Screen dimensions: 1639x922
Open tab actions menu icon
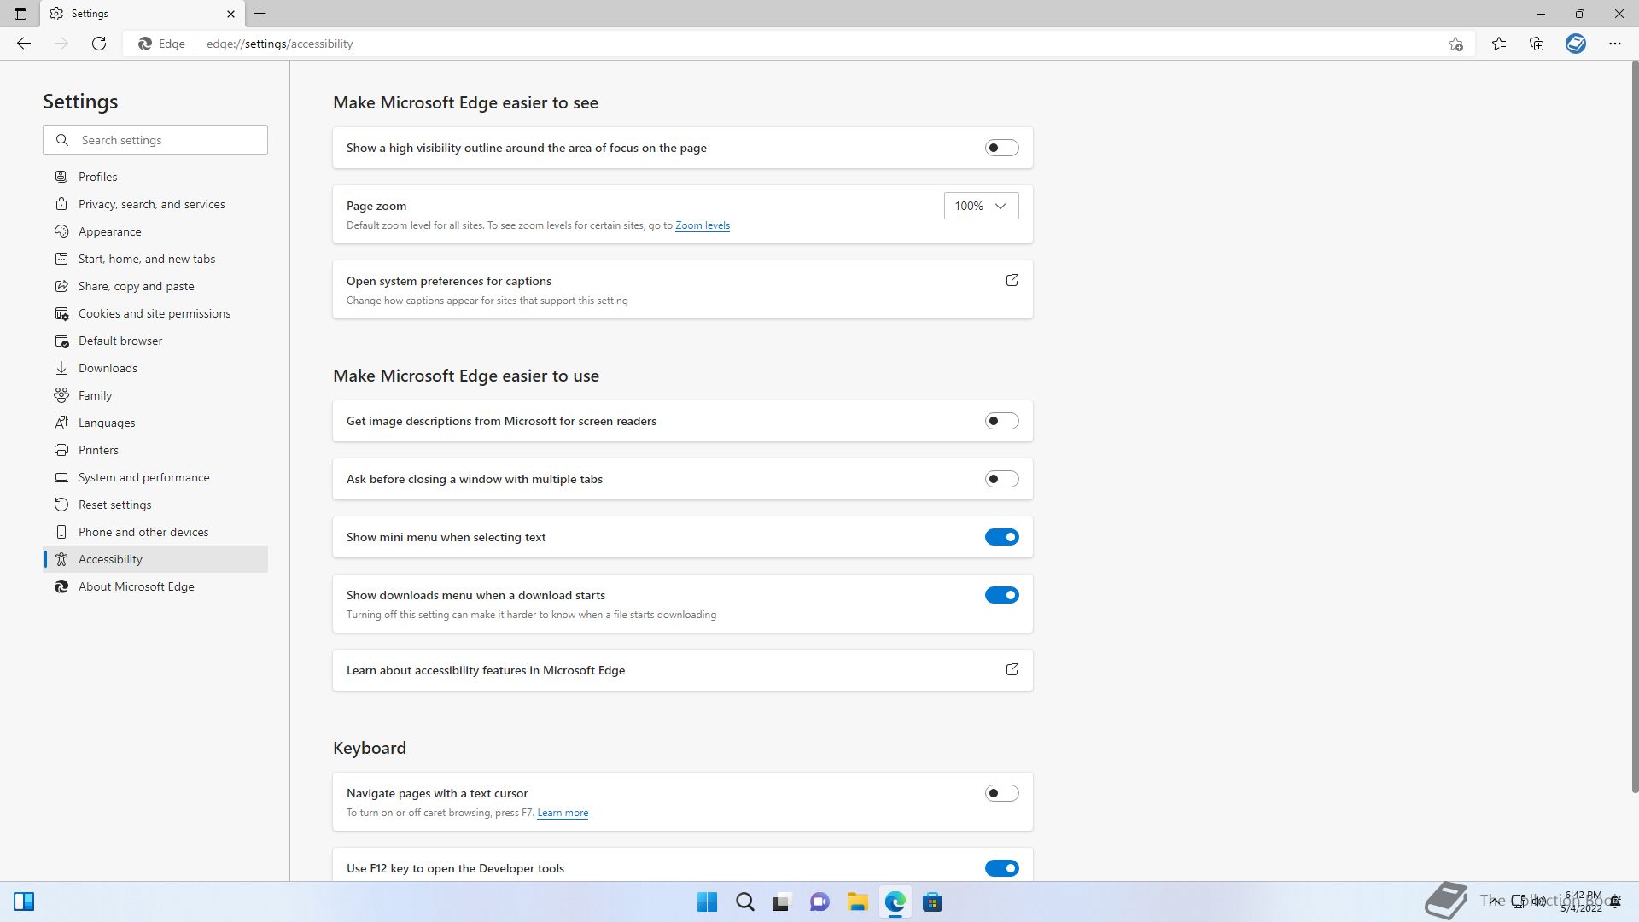coord(20,14)
